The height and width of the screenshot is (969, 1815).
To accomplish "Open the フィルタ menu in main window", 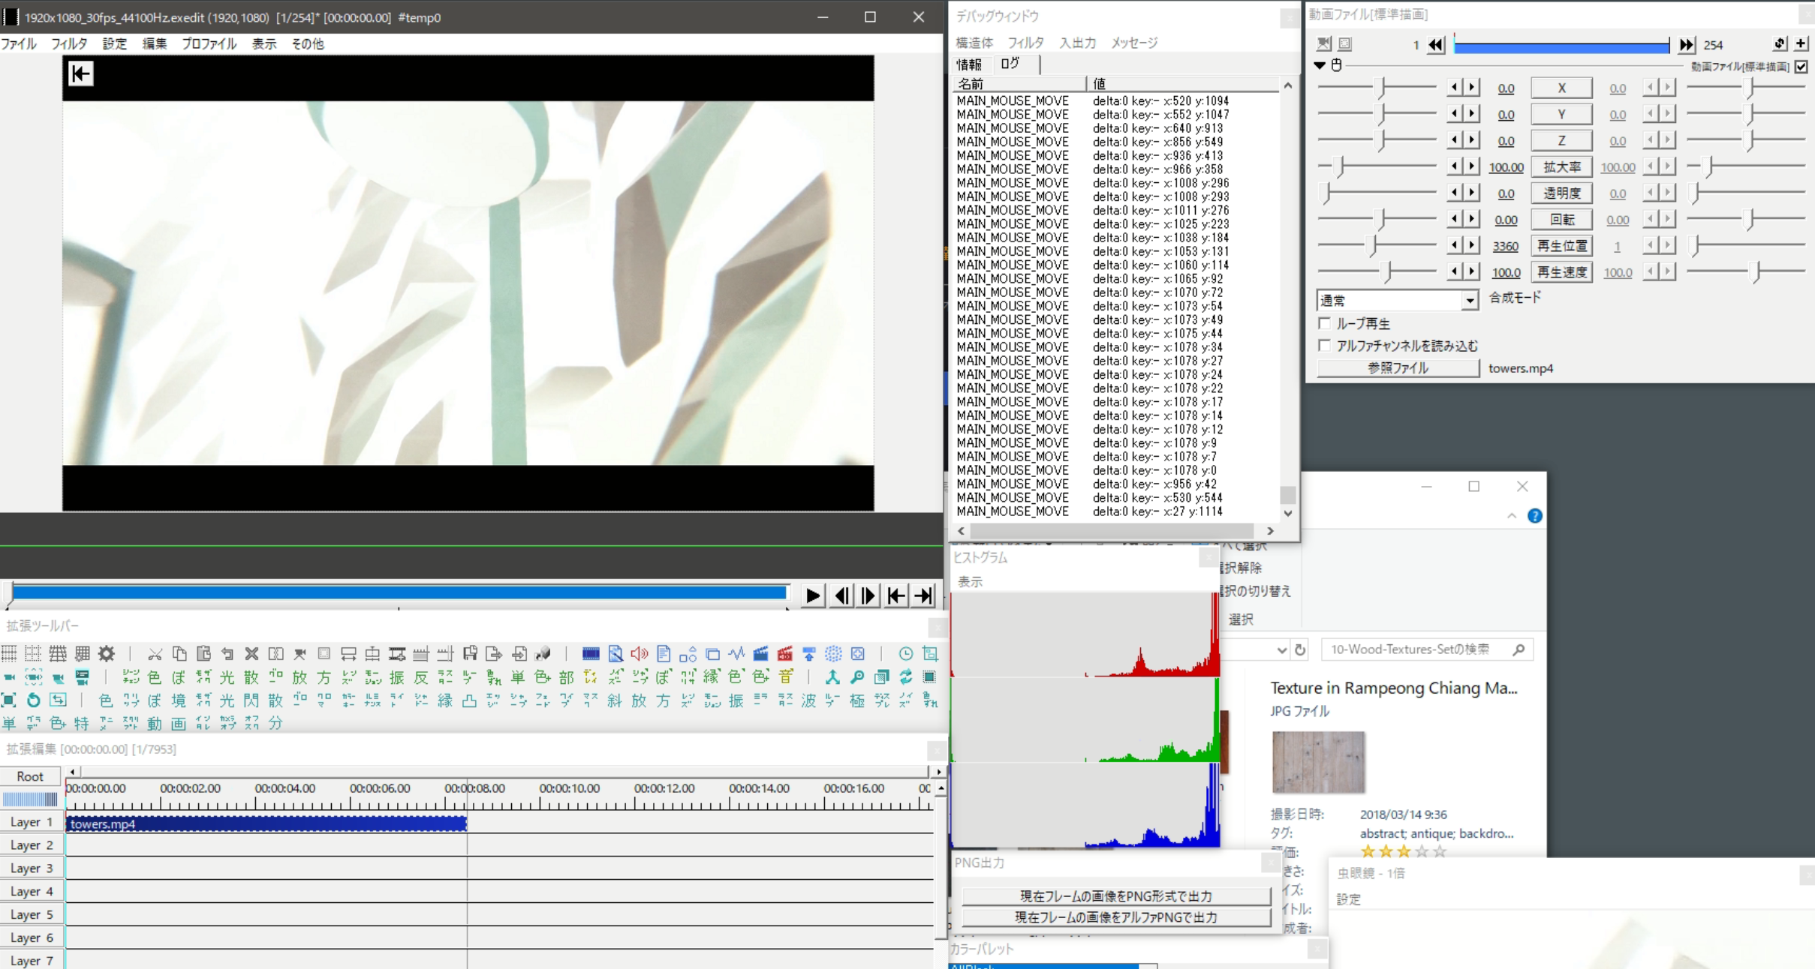I will click(69, 43).
